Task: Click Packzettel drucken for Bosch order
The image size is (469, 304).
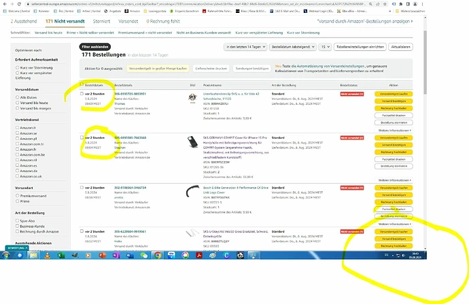Action: (x=394, y=209)
